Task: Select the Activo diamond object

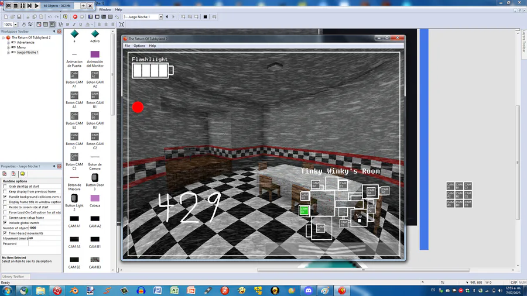Action: (95, 36)
